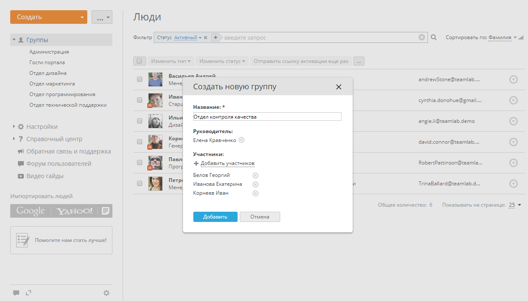Close the Создать новую группу dialog
The width and height of the screenshot is (528, 301).
[x=339, y=87]
